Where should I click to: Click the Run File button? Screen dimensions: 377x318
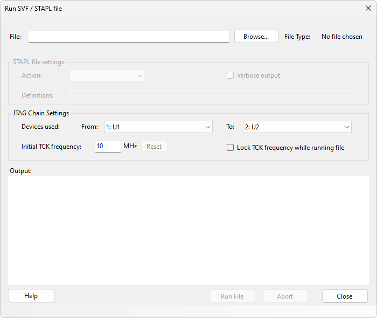[x=232, y=296]
